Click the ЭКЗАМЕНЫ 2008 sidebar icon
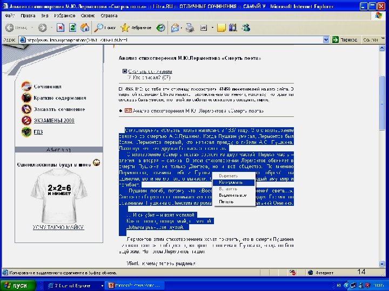Viewport: 389px width, 291px height. coord(26,121)
